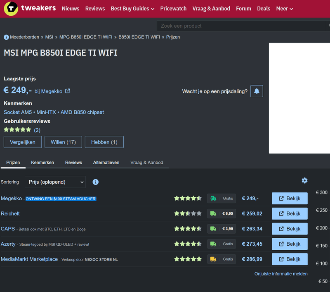
Task: Open Forum in the navigation bar
Action: pos(243,9)
